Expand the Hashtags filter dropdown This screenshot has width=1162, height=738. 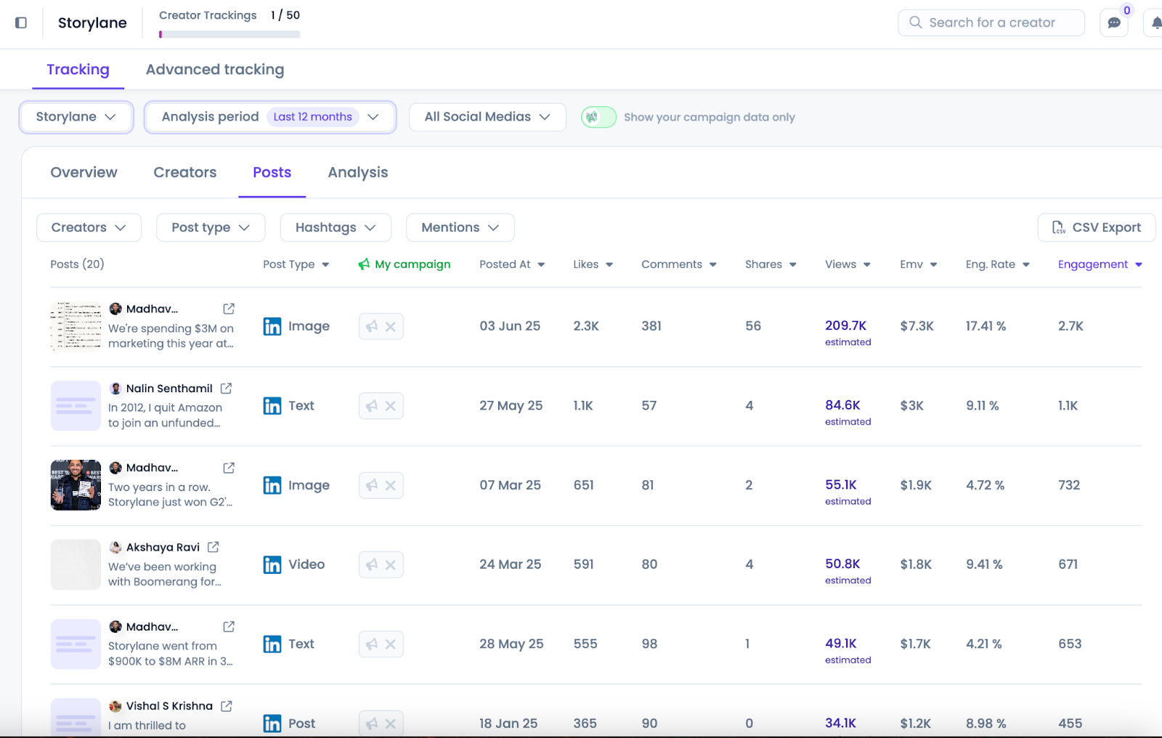336,227
